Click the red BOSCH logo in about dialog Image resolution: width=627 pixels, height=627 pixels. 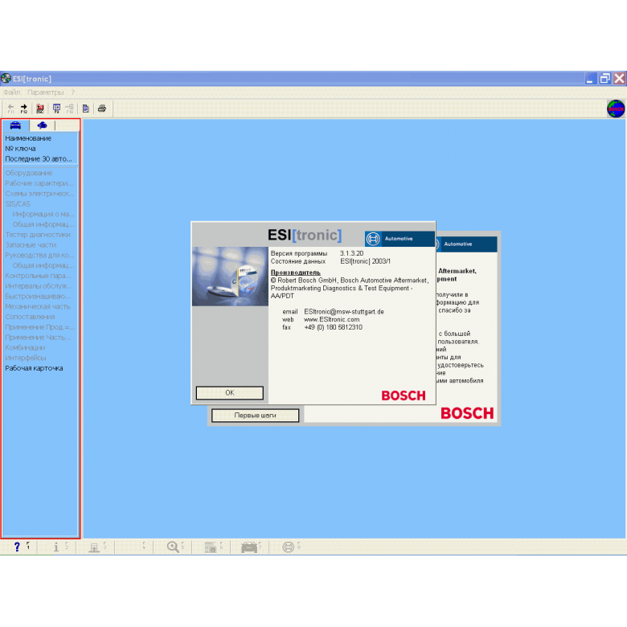point(403,395)
